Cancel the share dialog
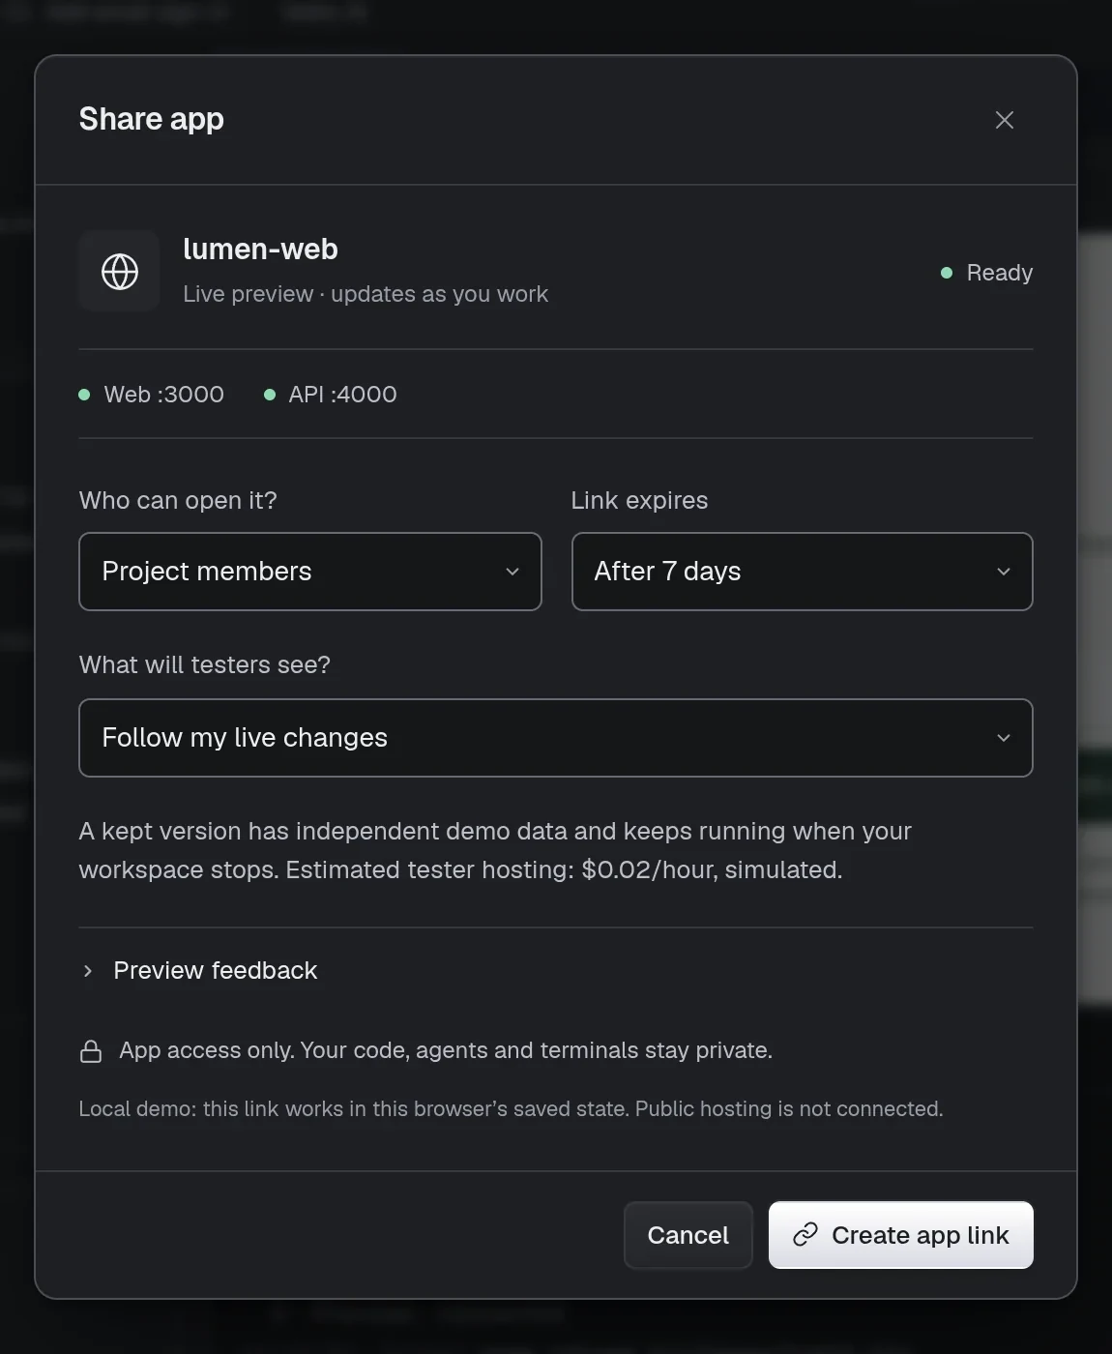This screenshot has height=1354, width=1112. point(688,1235)
